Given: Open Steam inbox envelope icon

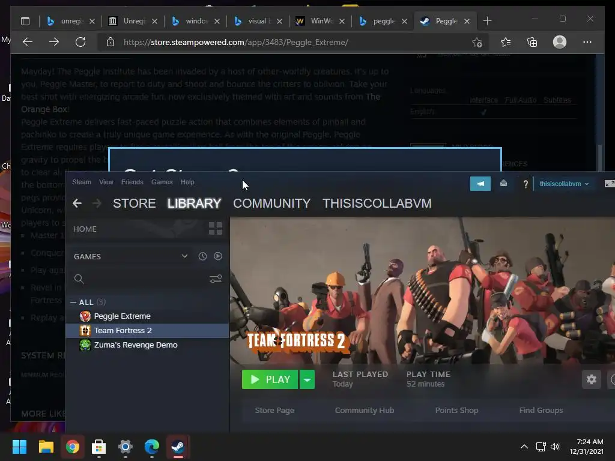Looking at the screenshot, I should coord(504,184).
